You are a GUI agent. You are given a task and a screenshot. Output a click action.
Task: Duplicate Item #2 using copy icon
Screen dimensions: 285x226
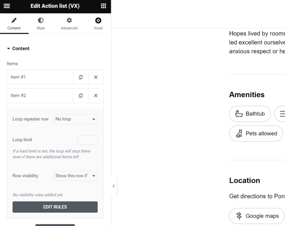pyautogui.click(x=81, y=95)
